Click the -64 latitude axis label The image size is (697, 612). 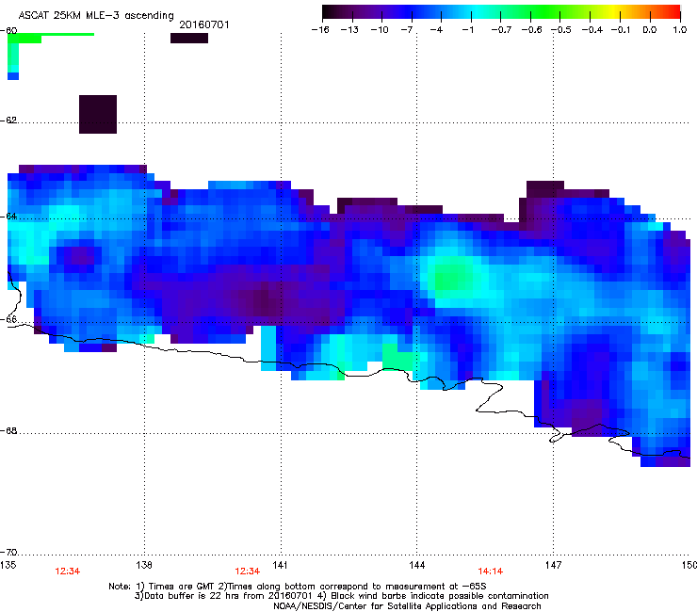tap(8, 217)
